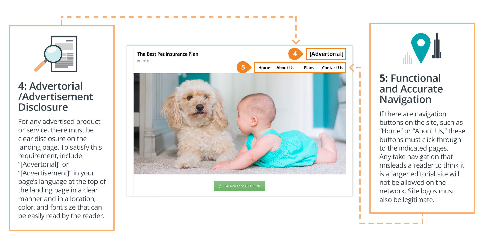485x249 pixels.
Task: Click the teal location pin icon
Action: (x=421, y=48)
